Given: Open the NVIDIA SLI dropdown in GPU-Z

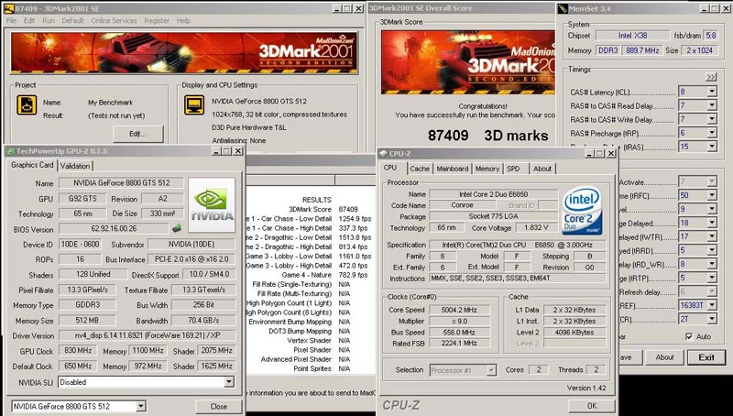Looking at the screenshot, I should click(x=228, y=382).
